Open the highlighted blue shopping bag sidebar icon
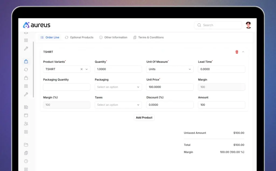This screenshot has height=171, width=276. pos(26,61)
